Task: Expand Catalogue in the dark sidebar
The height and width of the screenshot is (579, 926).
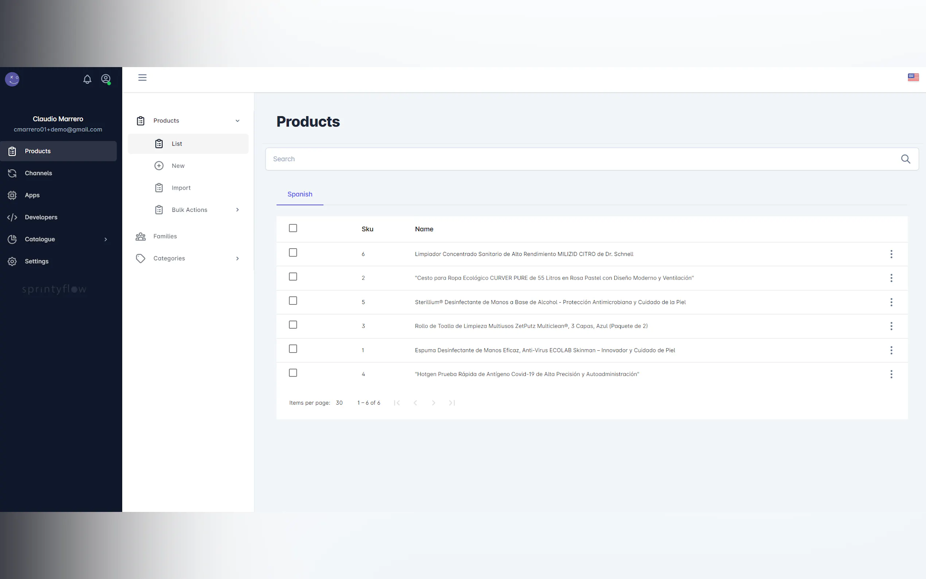Action: click(106, 239)
